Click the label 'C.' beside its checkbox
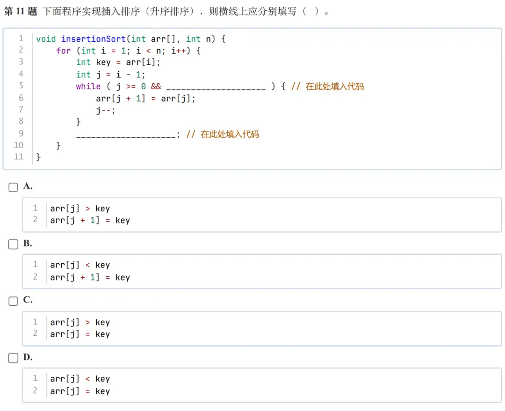 (x=28, y=300)
